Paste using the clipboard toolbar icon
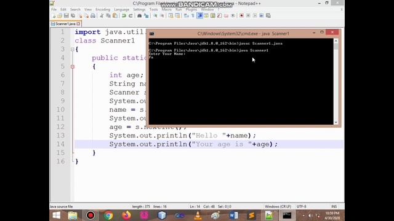 pyautogui.click(x=115, y=16)
